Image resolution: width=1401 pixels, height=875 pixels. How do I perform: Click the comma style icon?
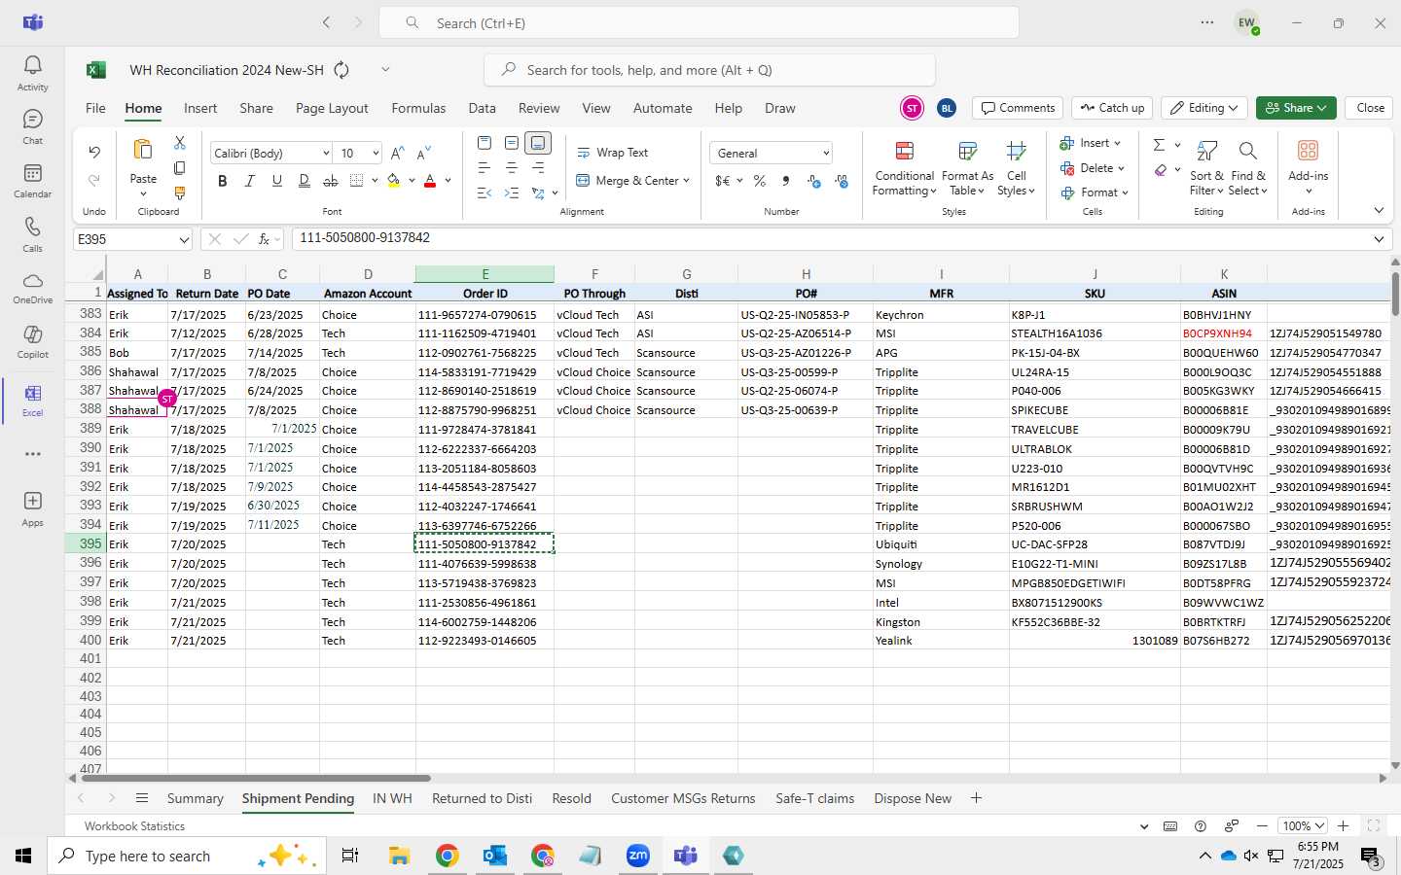pos(785,181)
